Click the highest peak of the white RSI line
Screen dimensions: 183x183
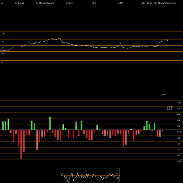[60, 38]
